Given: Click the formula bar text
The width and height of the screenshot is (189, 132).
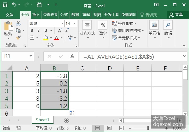Looking at the screenshot, I should point(119,57).
